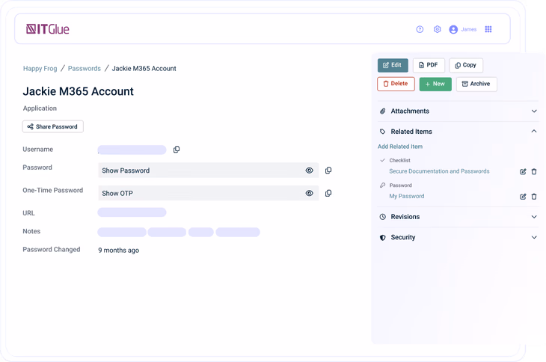Click the Related Items tag icon
Screen dimensions: 546x362
tap(383, 132)
